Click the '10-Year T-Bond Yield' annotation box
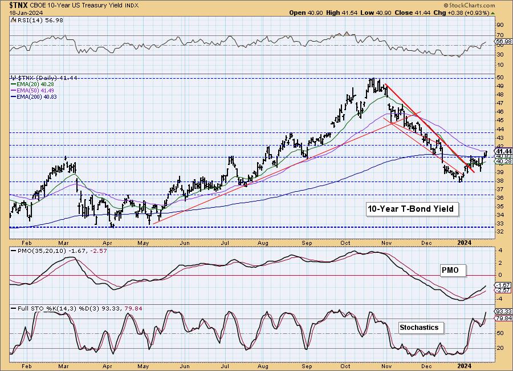Image resolution: width=513 pixels, height=371 pixels. 412,209
